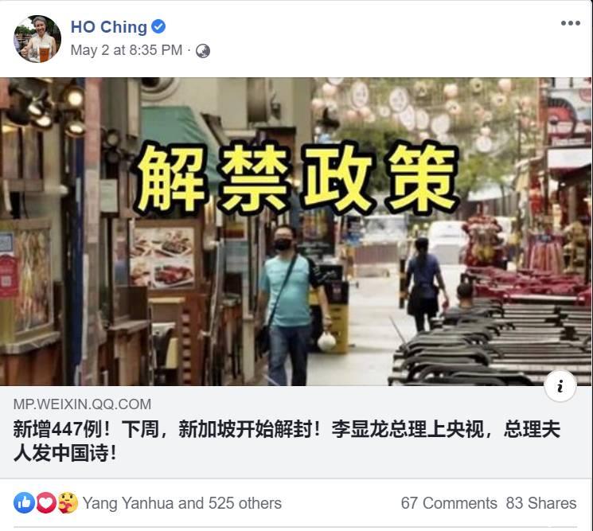The width and height of the screenshot is (593, 531).
Task: Click the Care hugging-heart reaction icon
Action: (x=68, y=502)
